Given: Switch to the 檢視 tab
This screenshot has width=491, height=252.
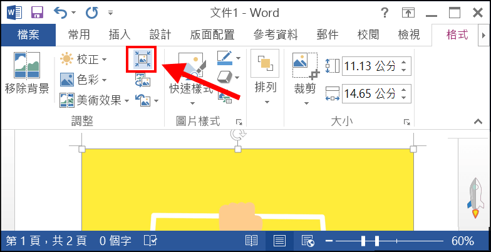Looking at the screenshot, I should 408,35.
